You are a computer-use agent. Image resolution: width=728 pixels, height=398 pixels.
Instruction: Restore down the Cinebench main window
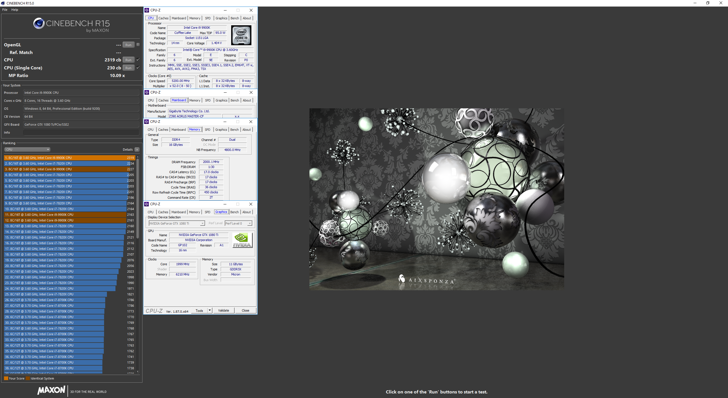pos(708,3)
